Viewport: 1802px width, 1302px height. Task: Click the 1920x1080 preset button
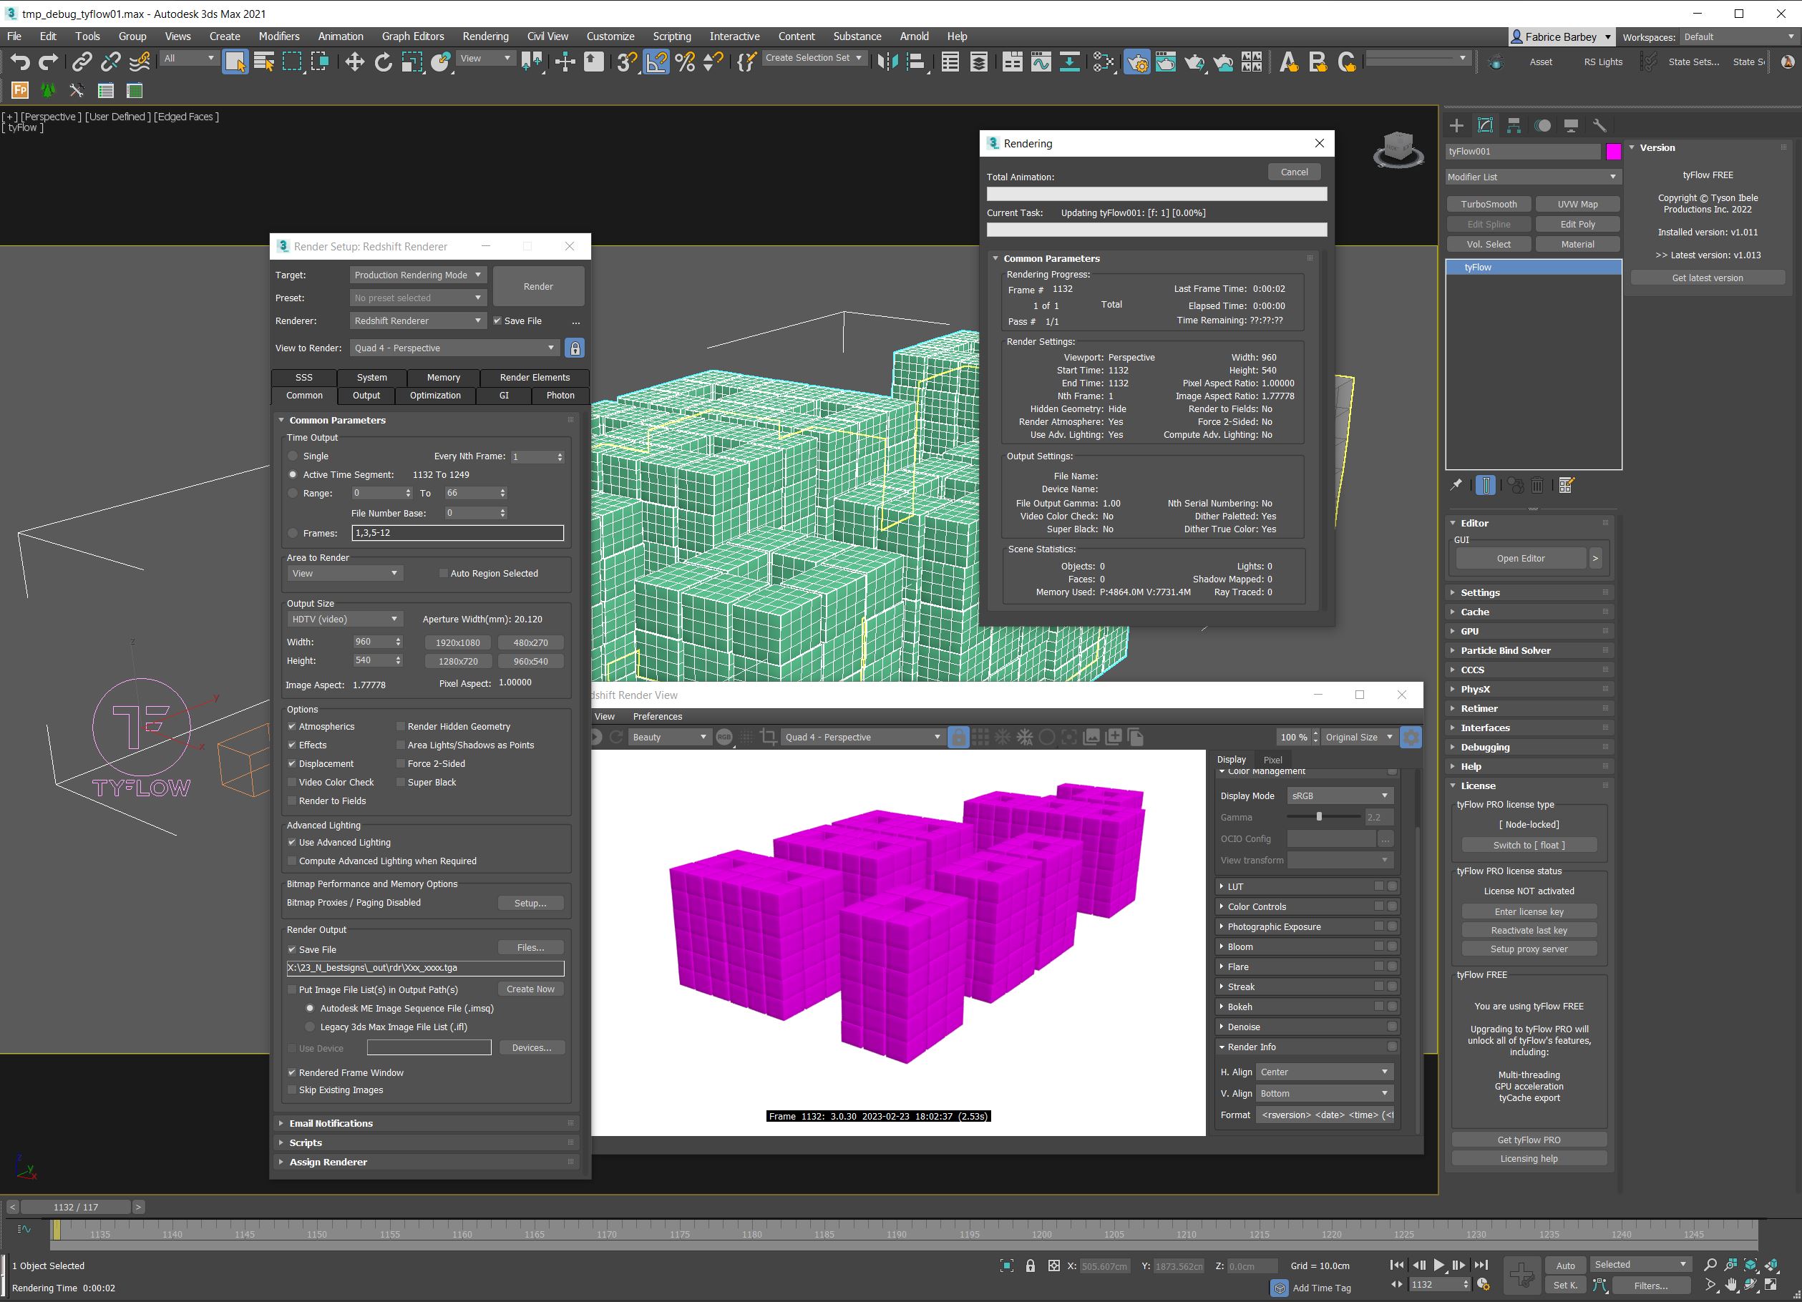pyautogui.click(x=457, y=642)
